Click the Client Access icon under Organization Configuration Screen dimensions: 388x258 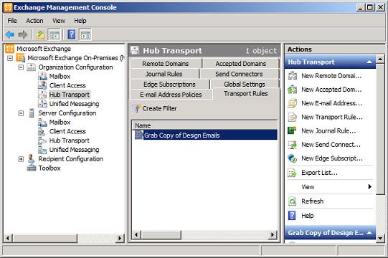pos(42,85)
